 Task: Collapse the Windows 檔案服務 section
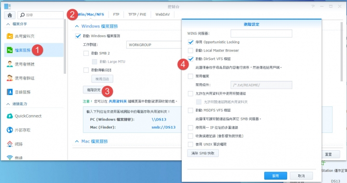click(x=77, y=26)
